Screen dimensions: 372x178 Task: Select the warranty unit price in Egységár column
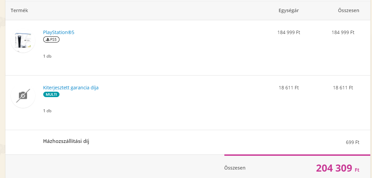pyautogui.click(x=289, y=88)
